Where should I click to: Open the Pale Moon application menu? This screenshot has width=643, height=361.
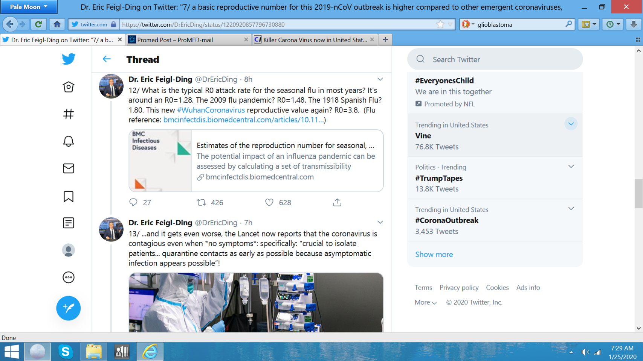pyautogui.click(x=29, y=7)
